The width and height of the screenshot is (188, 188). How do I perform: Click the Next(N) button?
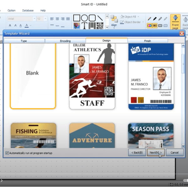[156, 153]
